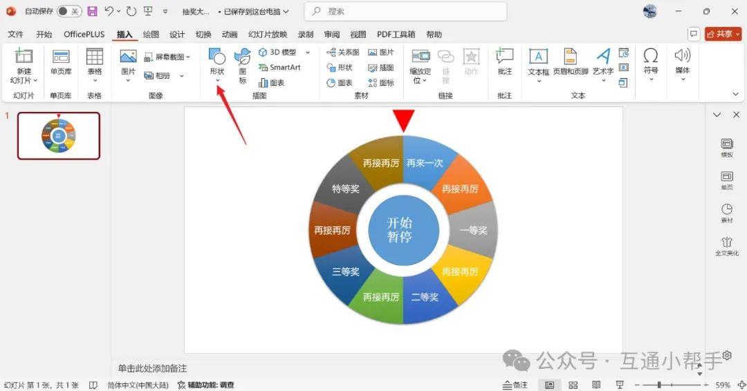Viewport: 747px width, 391px height.
Task: Click the 媒体 media speaker icon
Action: point(682,55)
